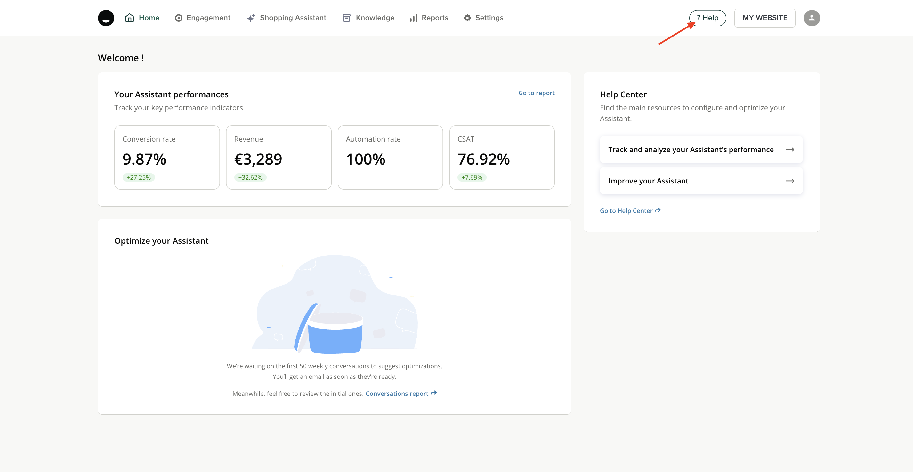
Task: Click the Reports bar chart icon
Action: (414, 18)
